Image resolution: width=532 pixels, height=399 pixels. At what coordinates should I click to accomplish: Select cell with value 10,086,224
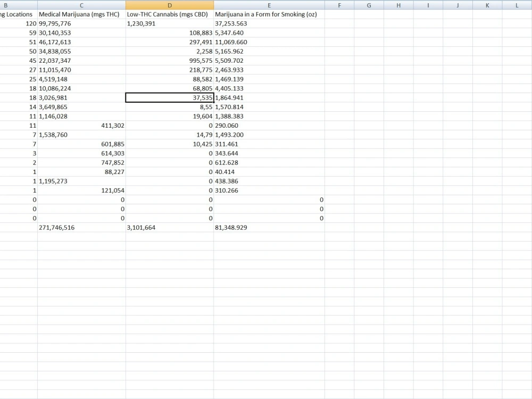tap(81, 88)
